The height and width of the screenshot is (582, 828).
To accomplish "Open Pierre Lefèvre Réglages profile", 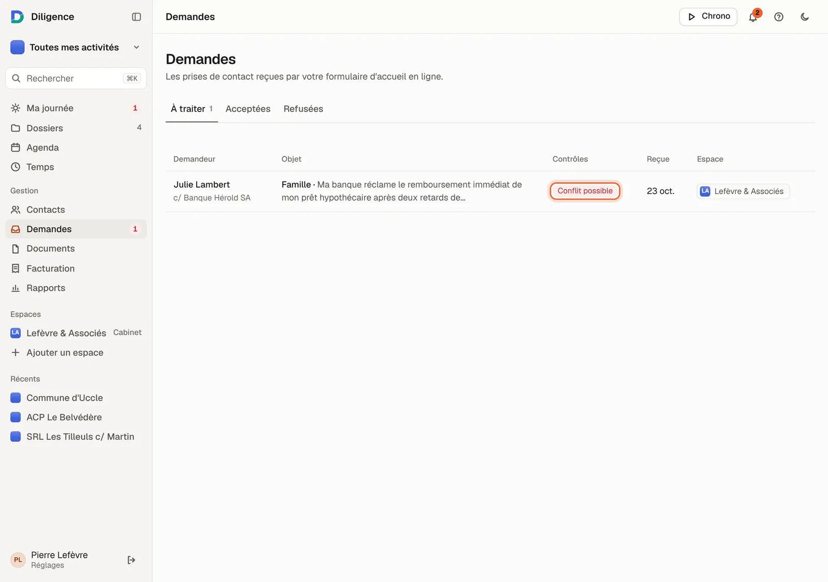I will [x=59, y=560].
